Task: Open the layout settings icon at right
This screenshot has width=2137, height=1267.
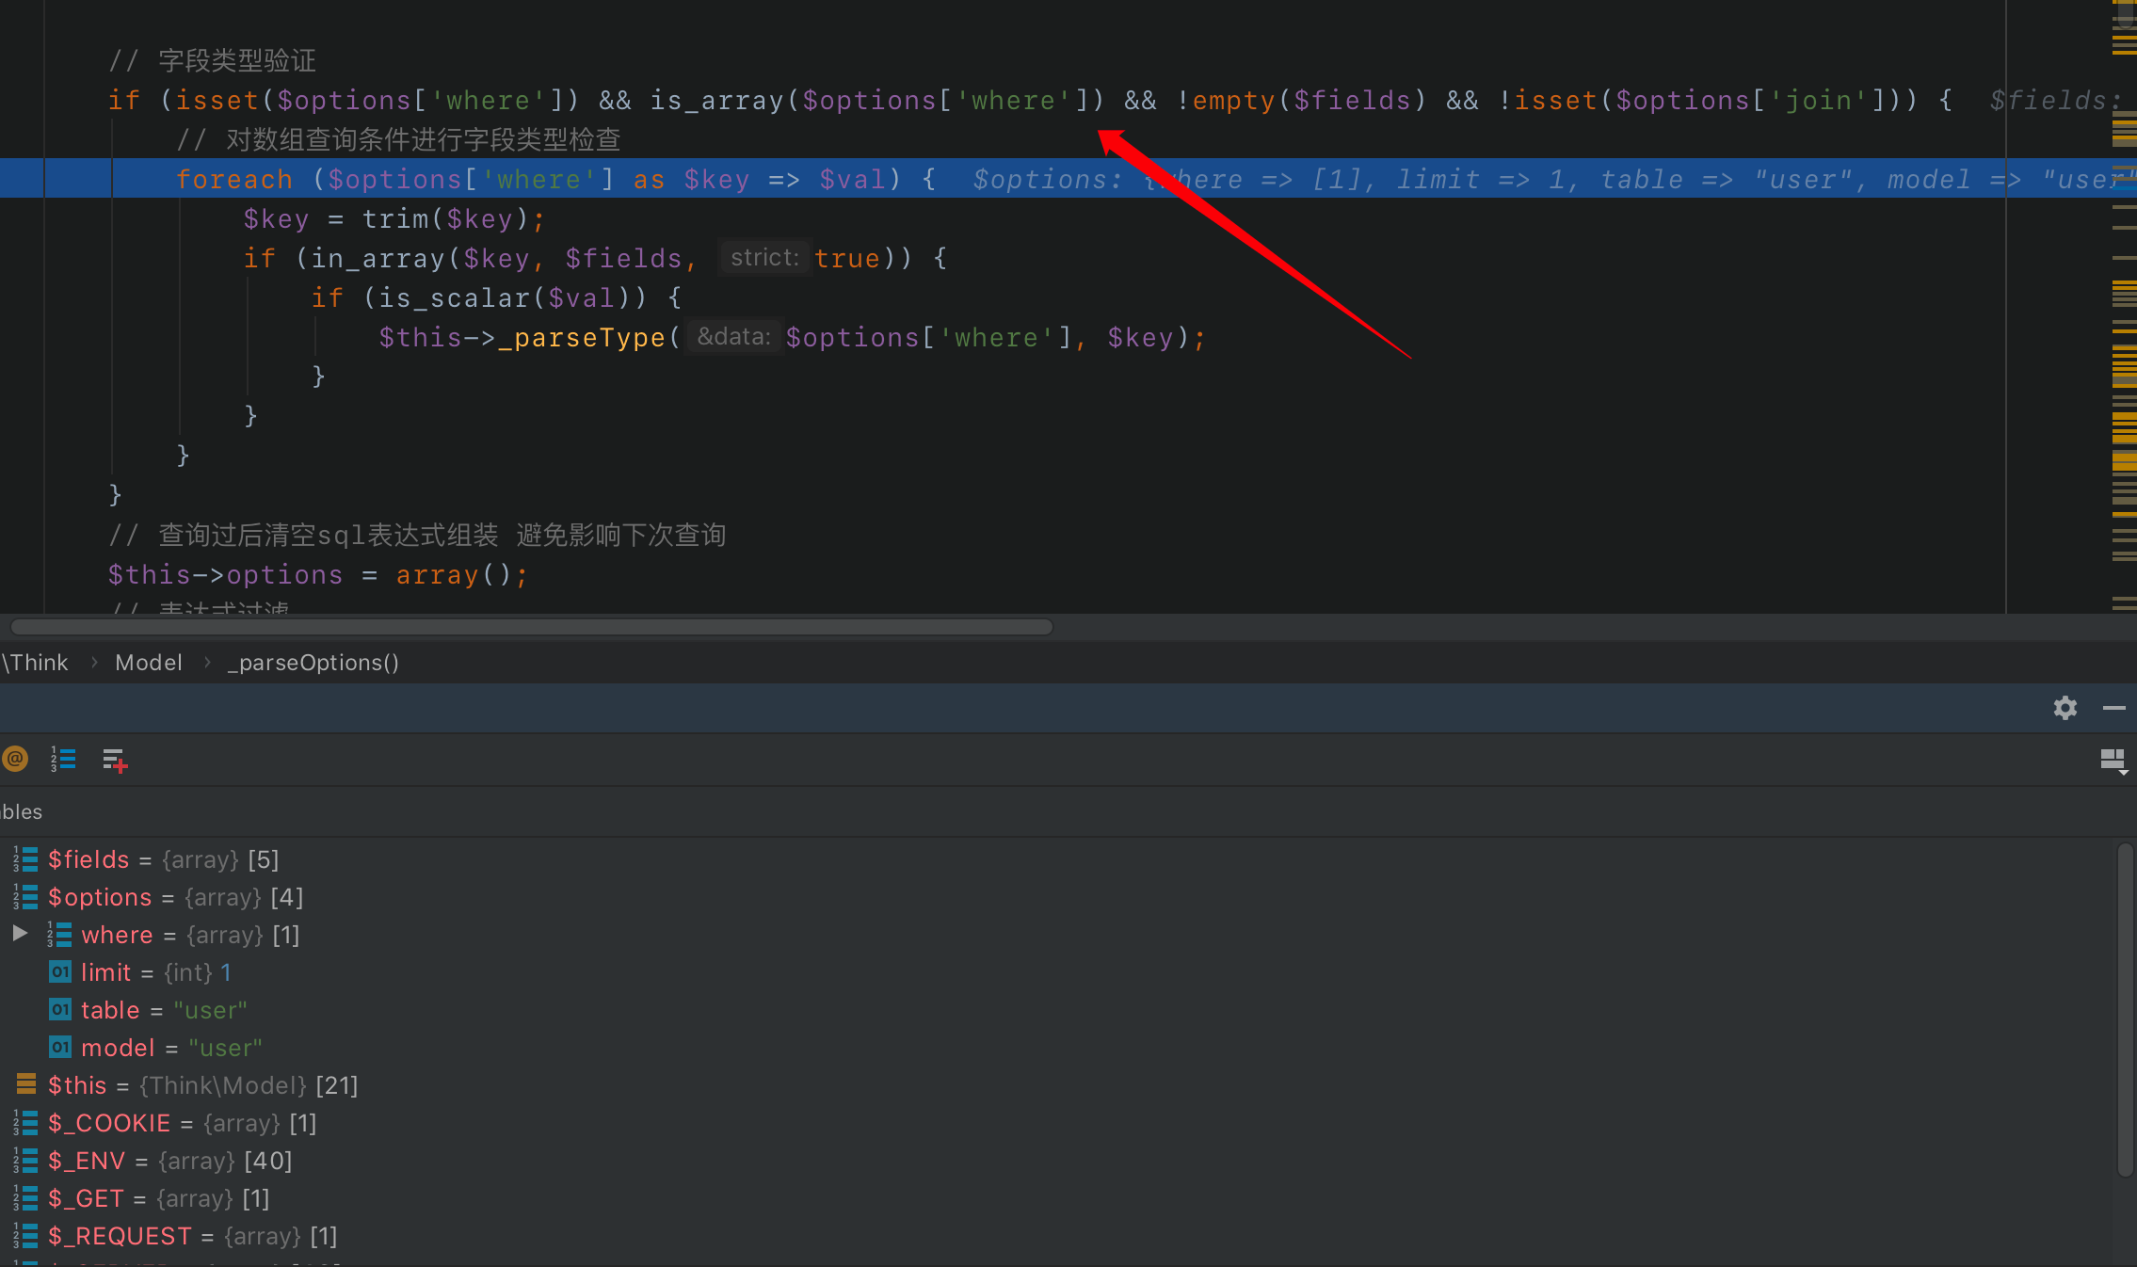Action: click(x=2113, y=761)
